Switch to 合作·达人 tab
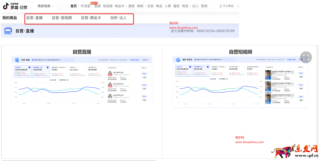321x161 pixels. (119, 18)
